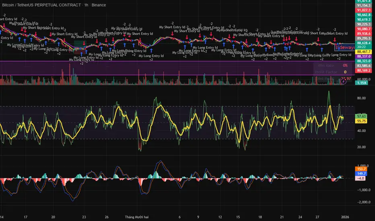Click the purple lightning bolt icon
The height and width of the screenshot is (221, 375).
(x=343, y=81)
